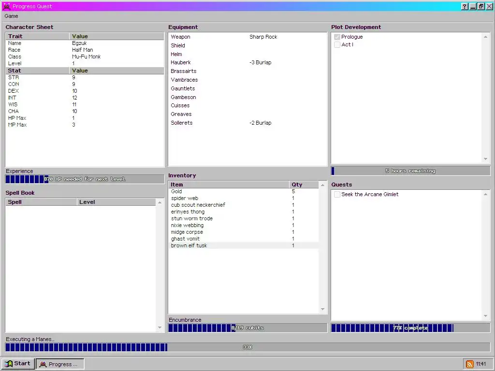Screen dimensions: 495x371
Task: Click the -2 Burlap sollerets value
Action: point(261,123)
